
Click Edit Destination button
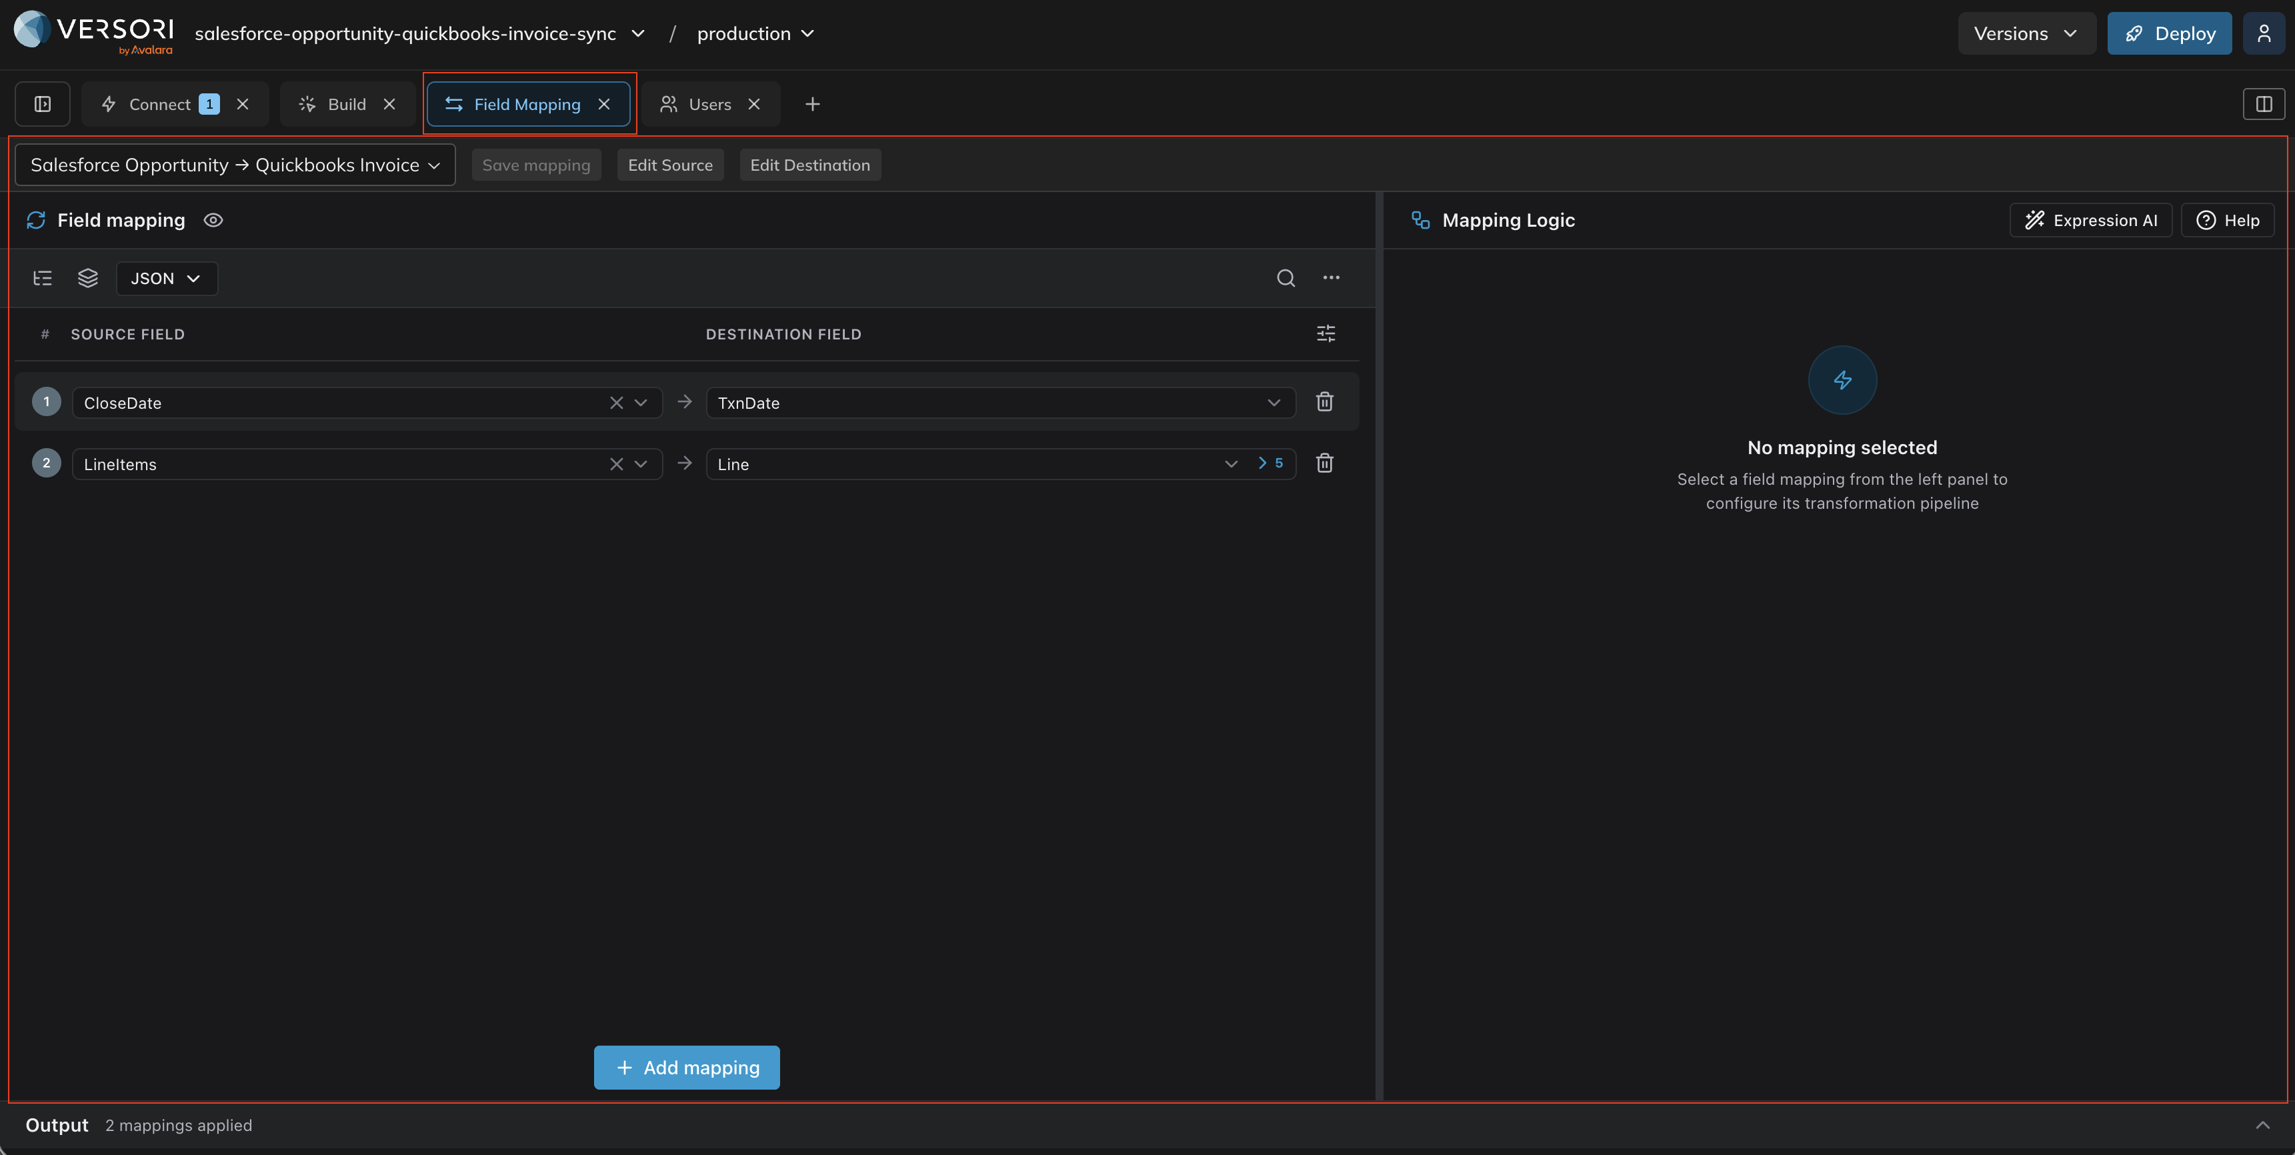pos(810,165)
